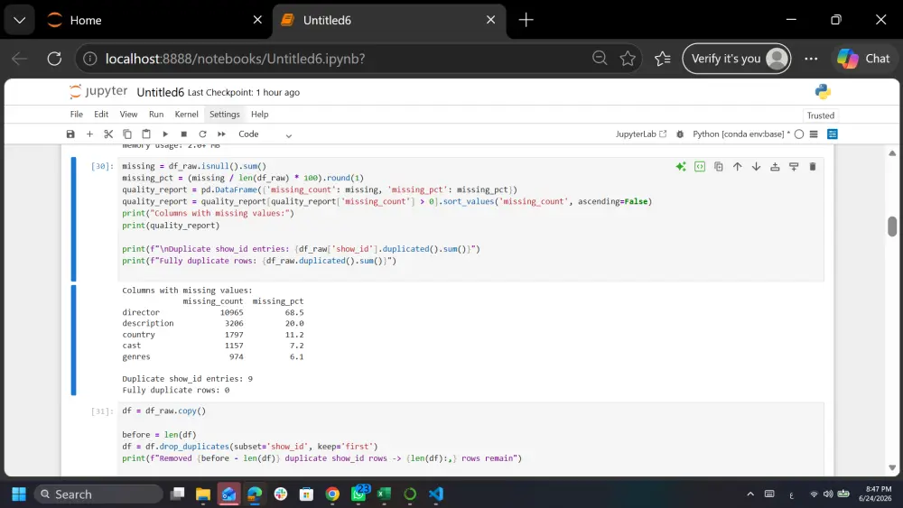Image resolution: width=903 pixels, height=508 pixels.
Task: Open the Help menu
Action: (260, 115)
